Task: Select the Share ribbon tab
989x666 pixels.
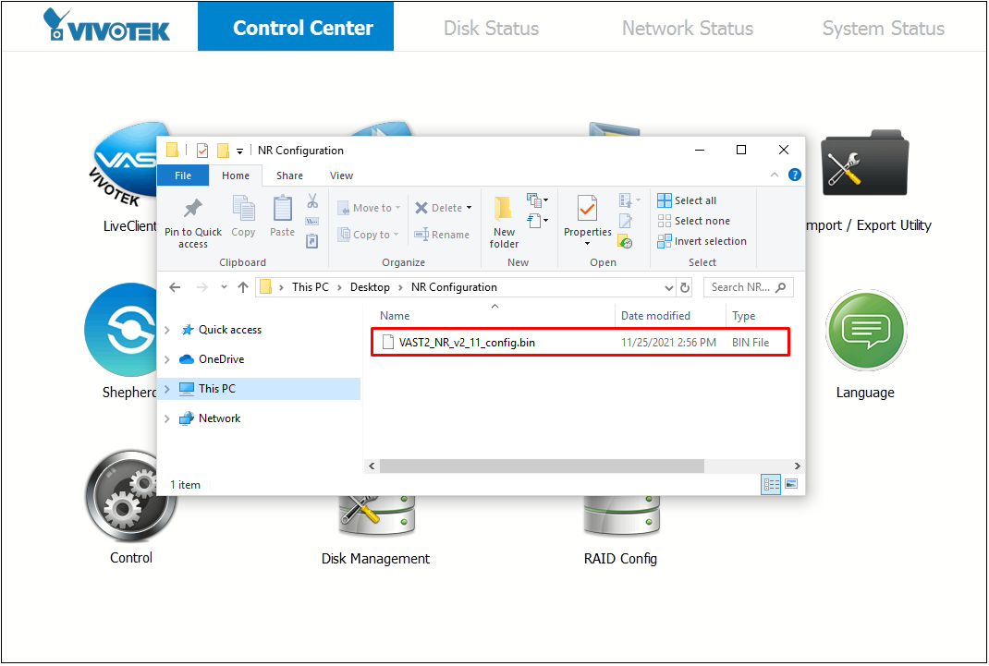Action: 289,176
